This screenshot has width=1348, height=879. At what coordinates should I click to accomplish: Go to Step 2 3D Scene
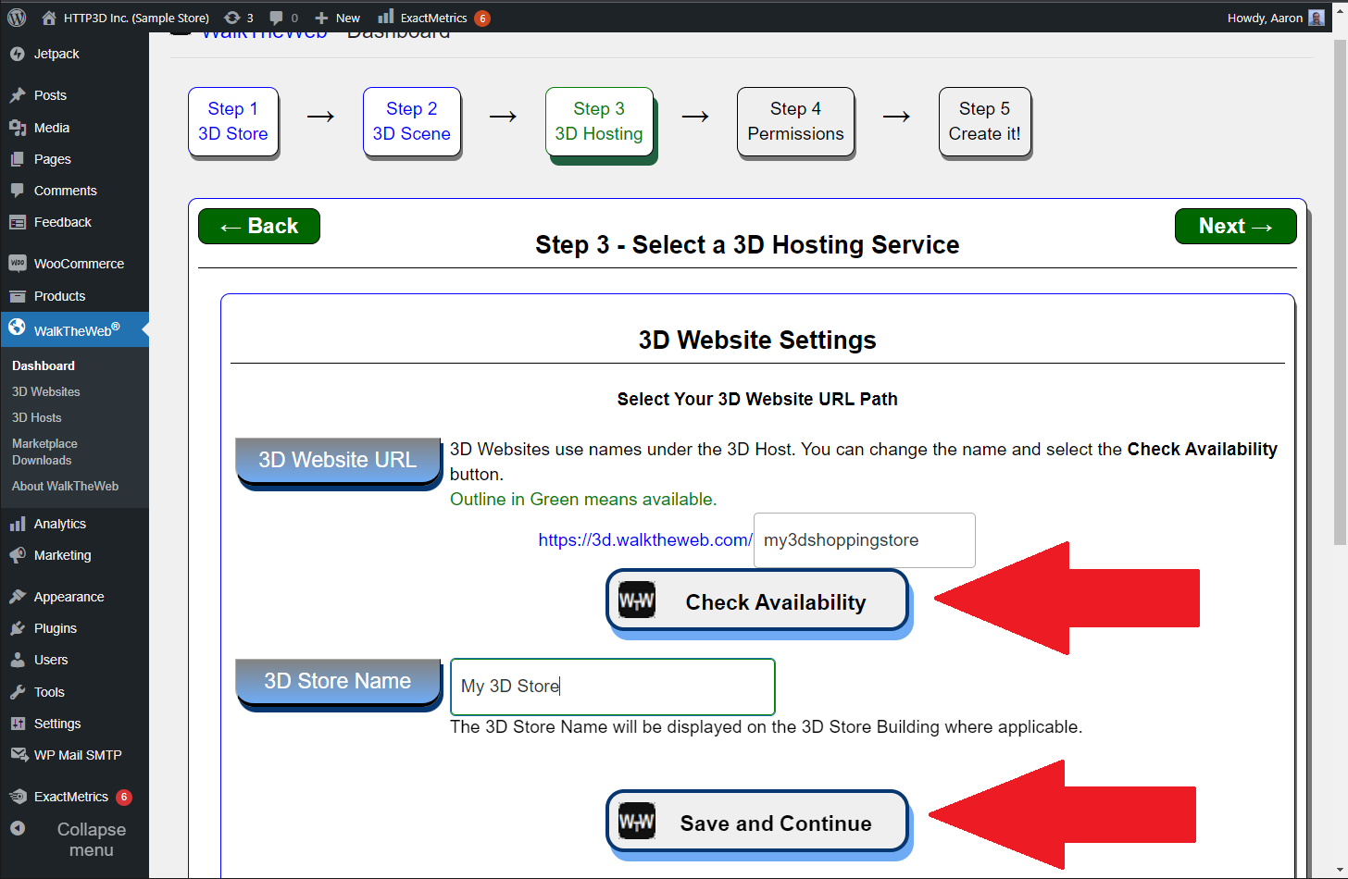[x=412, y=122]
